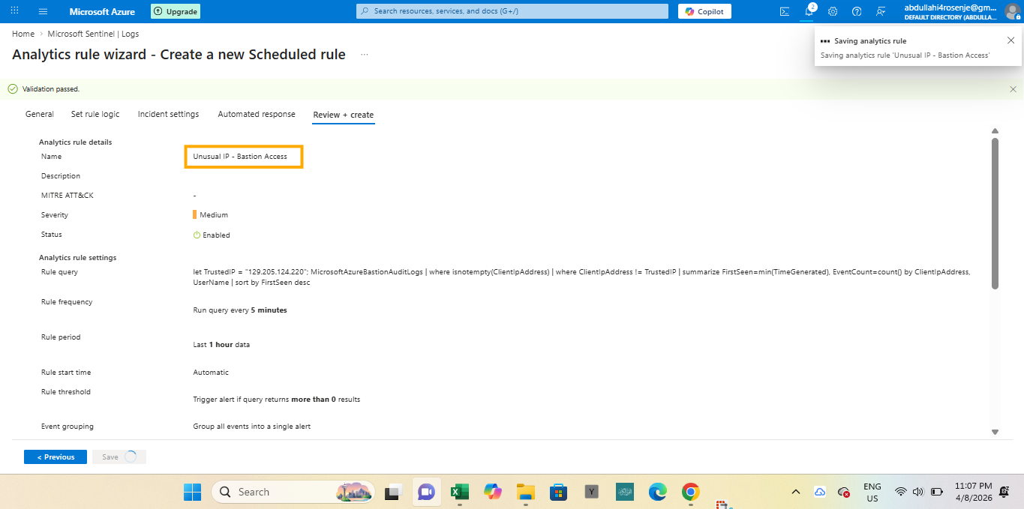Focus the Search resources, services, and docs box
The height and width of the screenshot is (509, 1024).
point(512,11)
